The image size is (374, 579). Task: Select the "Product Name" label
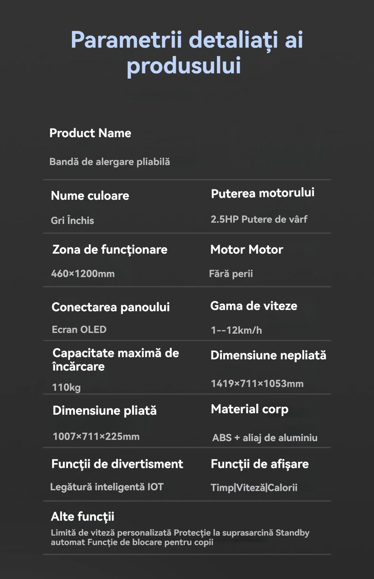click(90, 133)
